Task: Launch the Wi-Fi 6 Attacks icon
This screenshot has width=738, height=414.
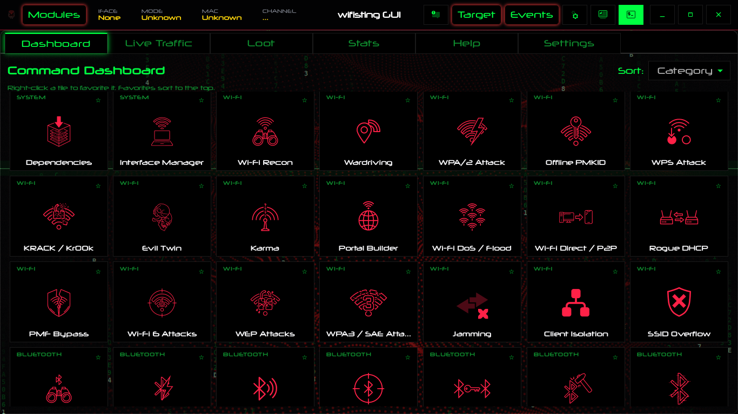Action: pyautogui.click(x=162, y=303)
